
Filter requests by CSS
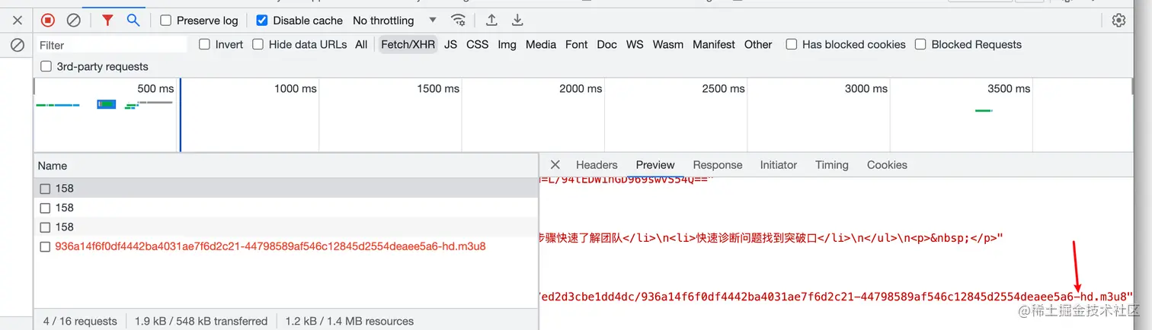point(477,44)
